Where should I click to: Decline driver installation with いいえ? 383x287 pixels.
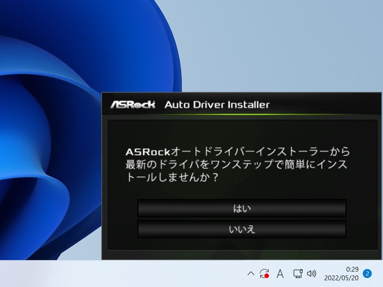[242, 229]
